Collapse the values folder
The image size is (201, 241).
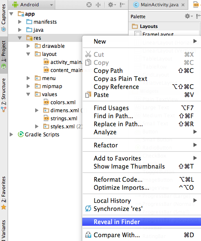[x=28, y=94]
